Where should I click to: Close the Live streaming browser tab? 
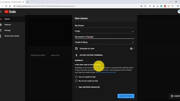click(23, 2)
